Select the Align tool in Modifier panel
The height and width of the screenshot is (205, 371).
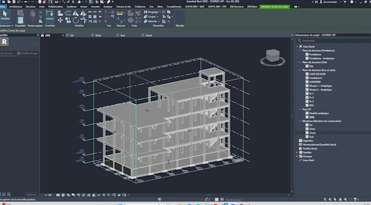61,13
